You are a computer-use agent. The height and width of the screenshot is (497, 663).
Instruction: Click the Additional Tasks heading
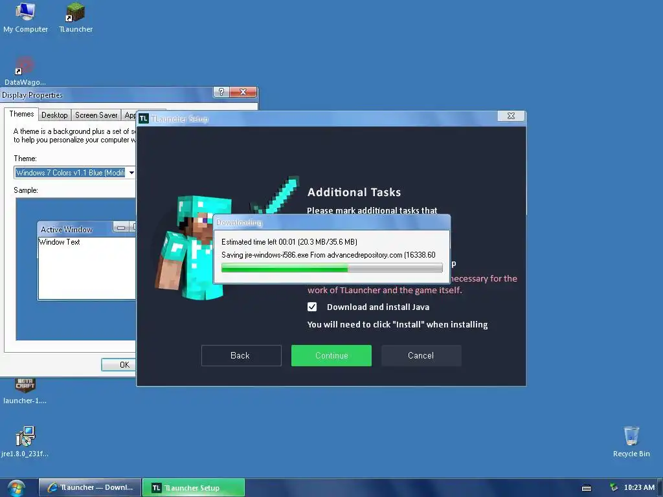coord(354,192)
